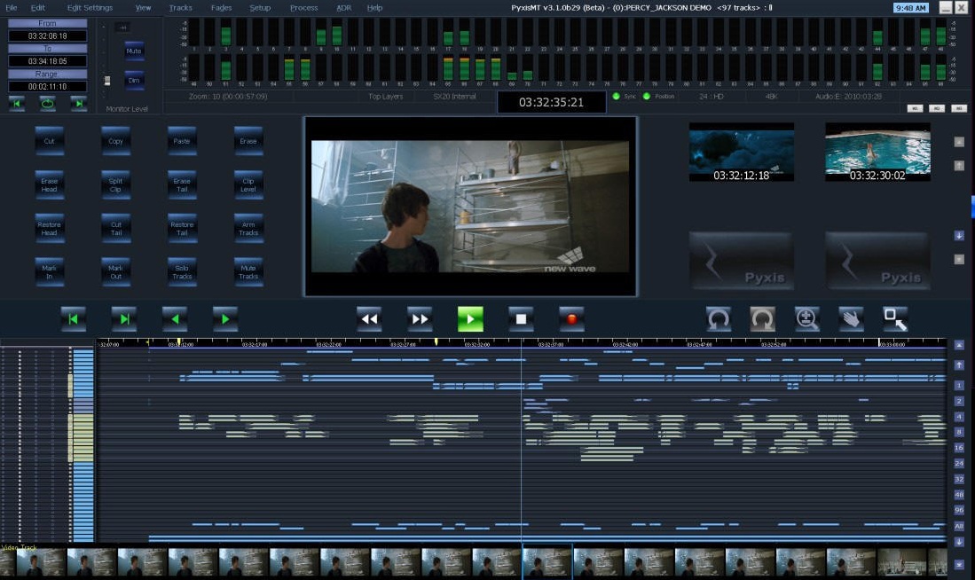The height and width of the screenshot is (580, 975).
Task: Toggle Solo Tracks
Action: tap(182, 271)
